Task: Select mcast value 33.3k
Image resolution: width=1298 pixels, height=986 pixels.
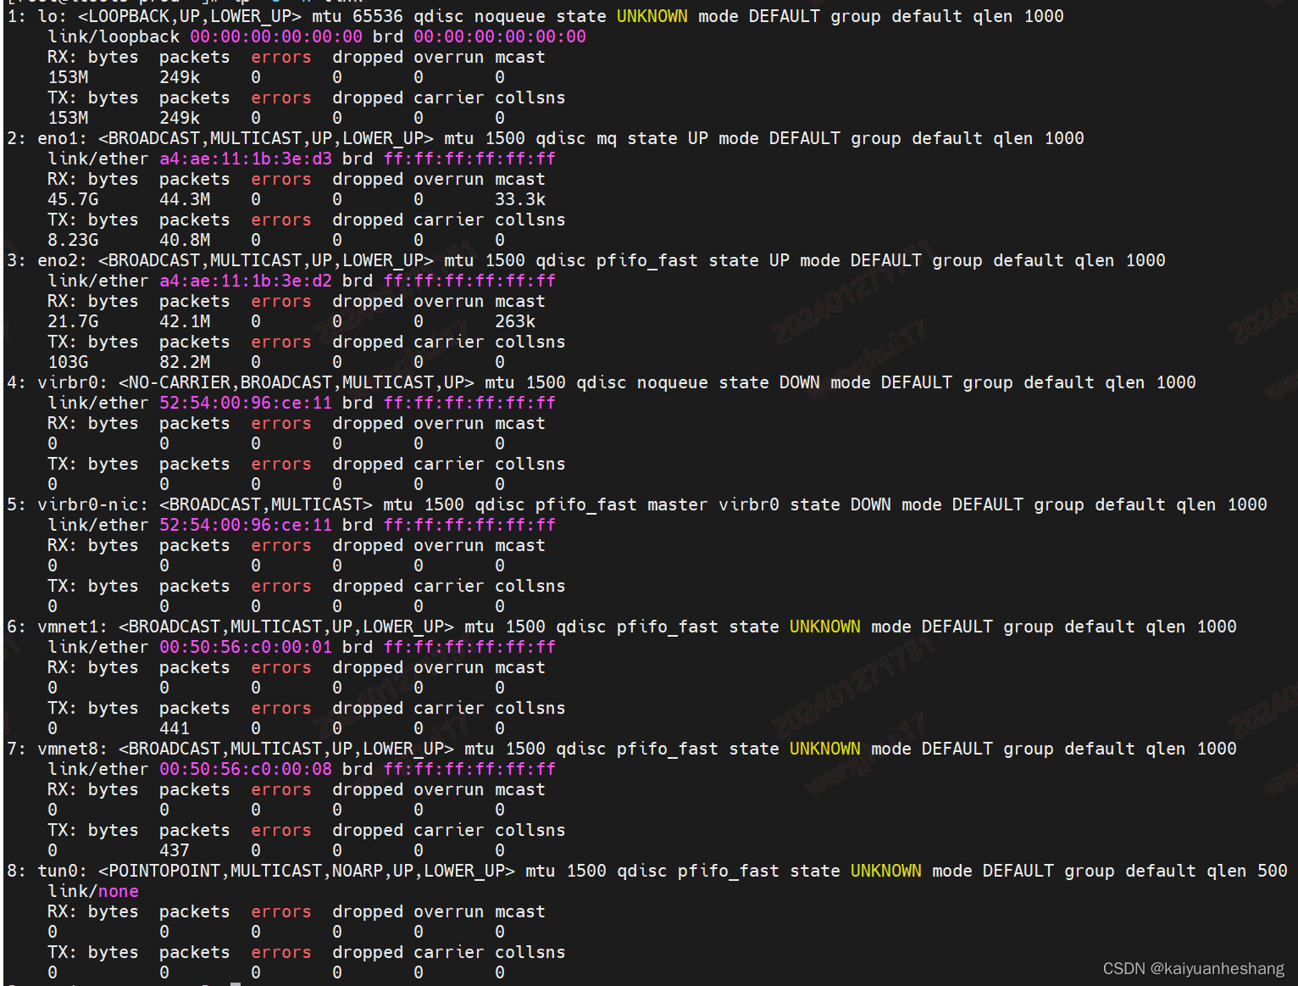Action: coord(520,199)
